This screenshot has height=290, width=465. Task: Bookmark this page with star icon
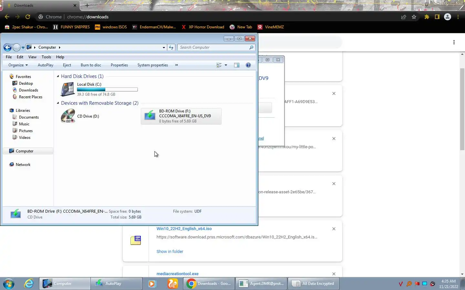tap(414, 17)
